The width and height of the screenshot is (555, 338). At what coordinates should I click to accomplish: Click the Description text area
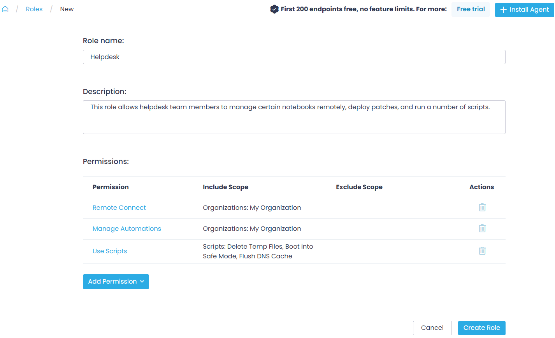click(294, 117)
